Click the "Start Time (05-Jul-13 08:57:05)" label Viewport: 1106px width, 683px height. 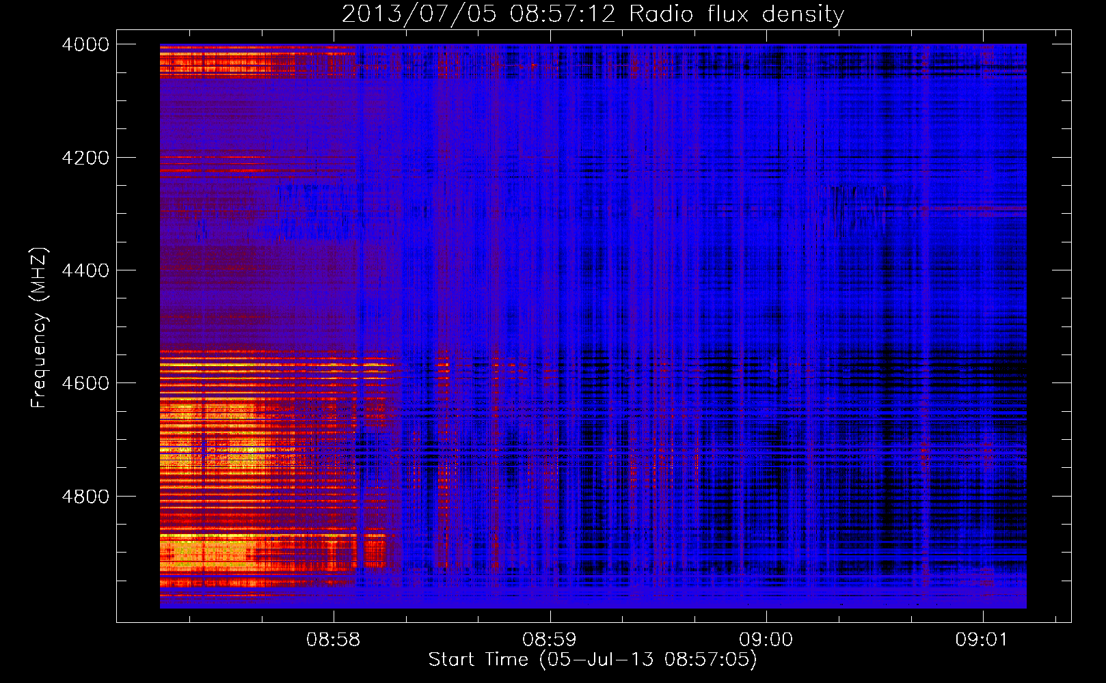(593, 660)
